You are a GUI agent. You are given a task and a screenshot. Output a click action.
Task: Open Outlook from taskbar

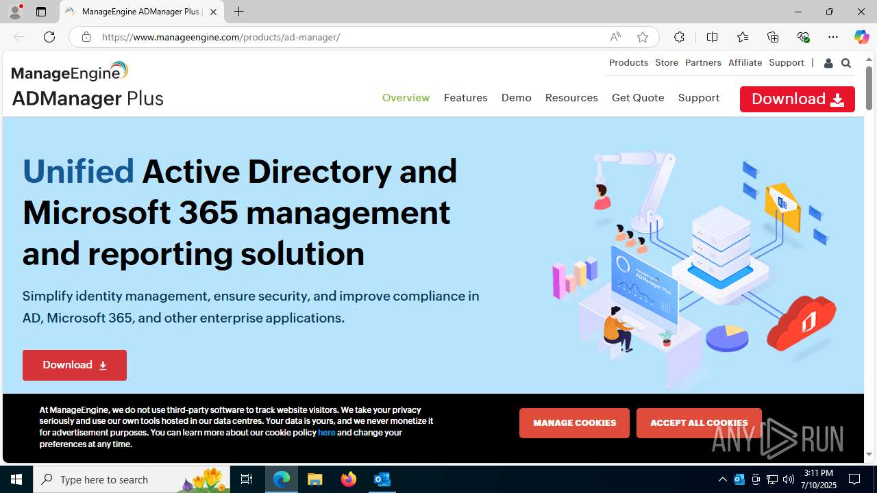point(382,479)
